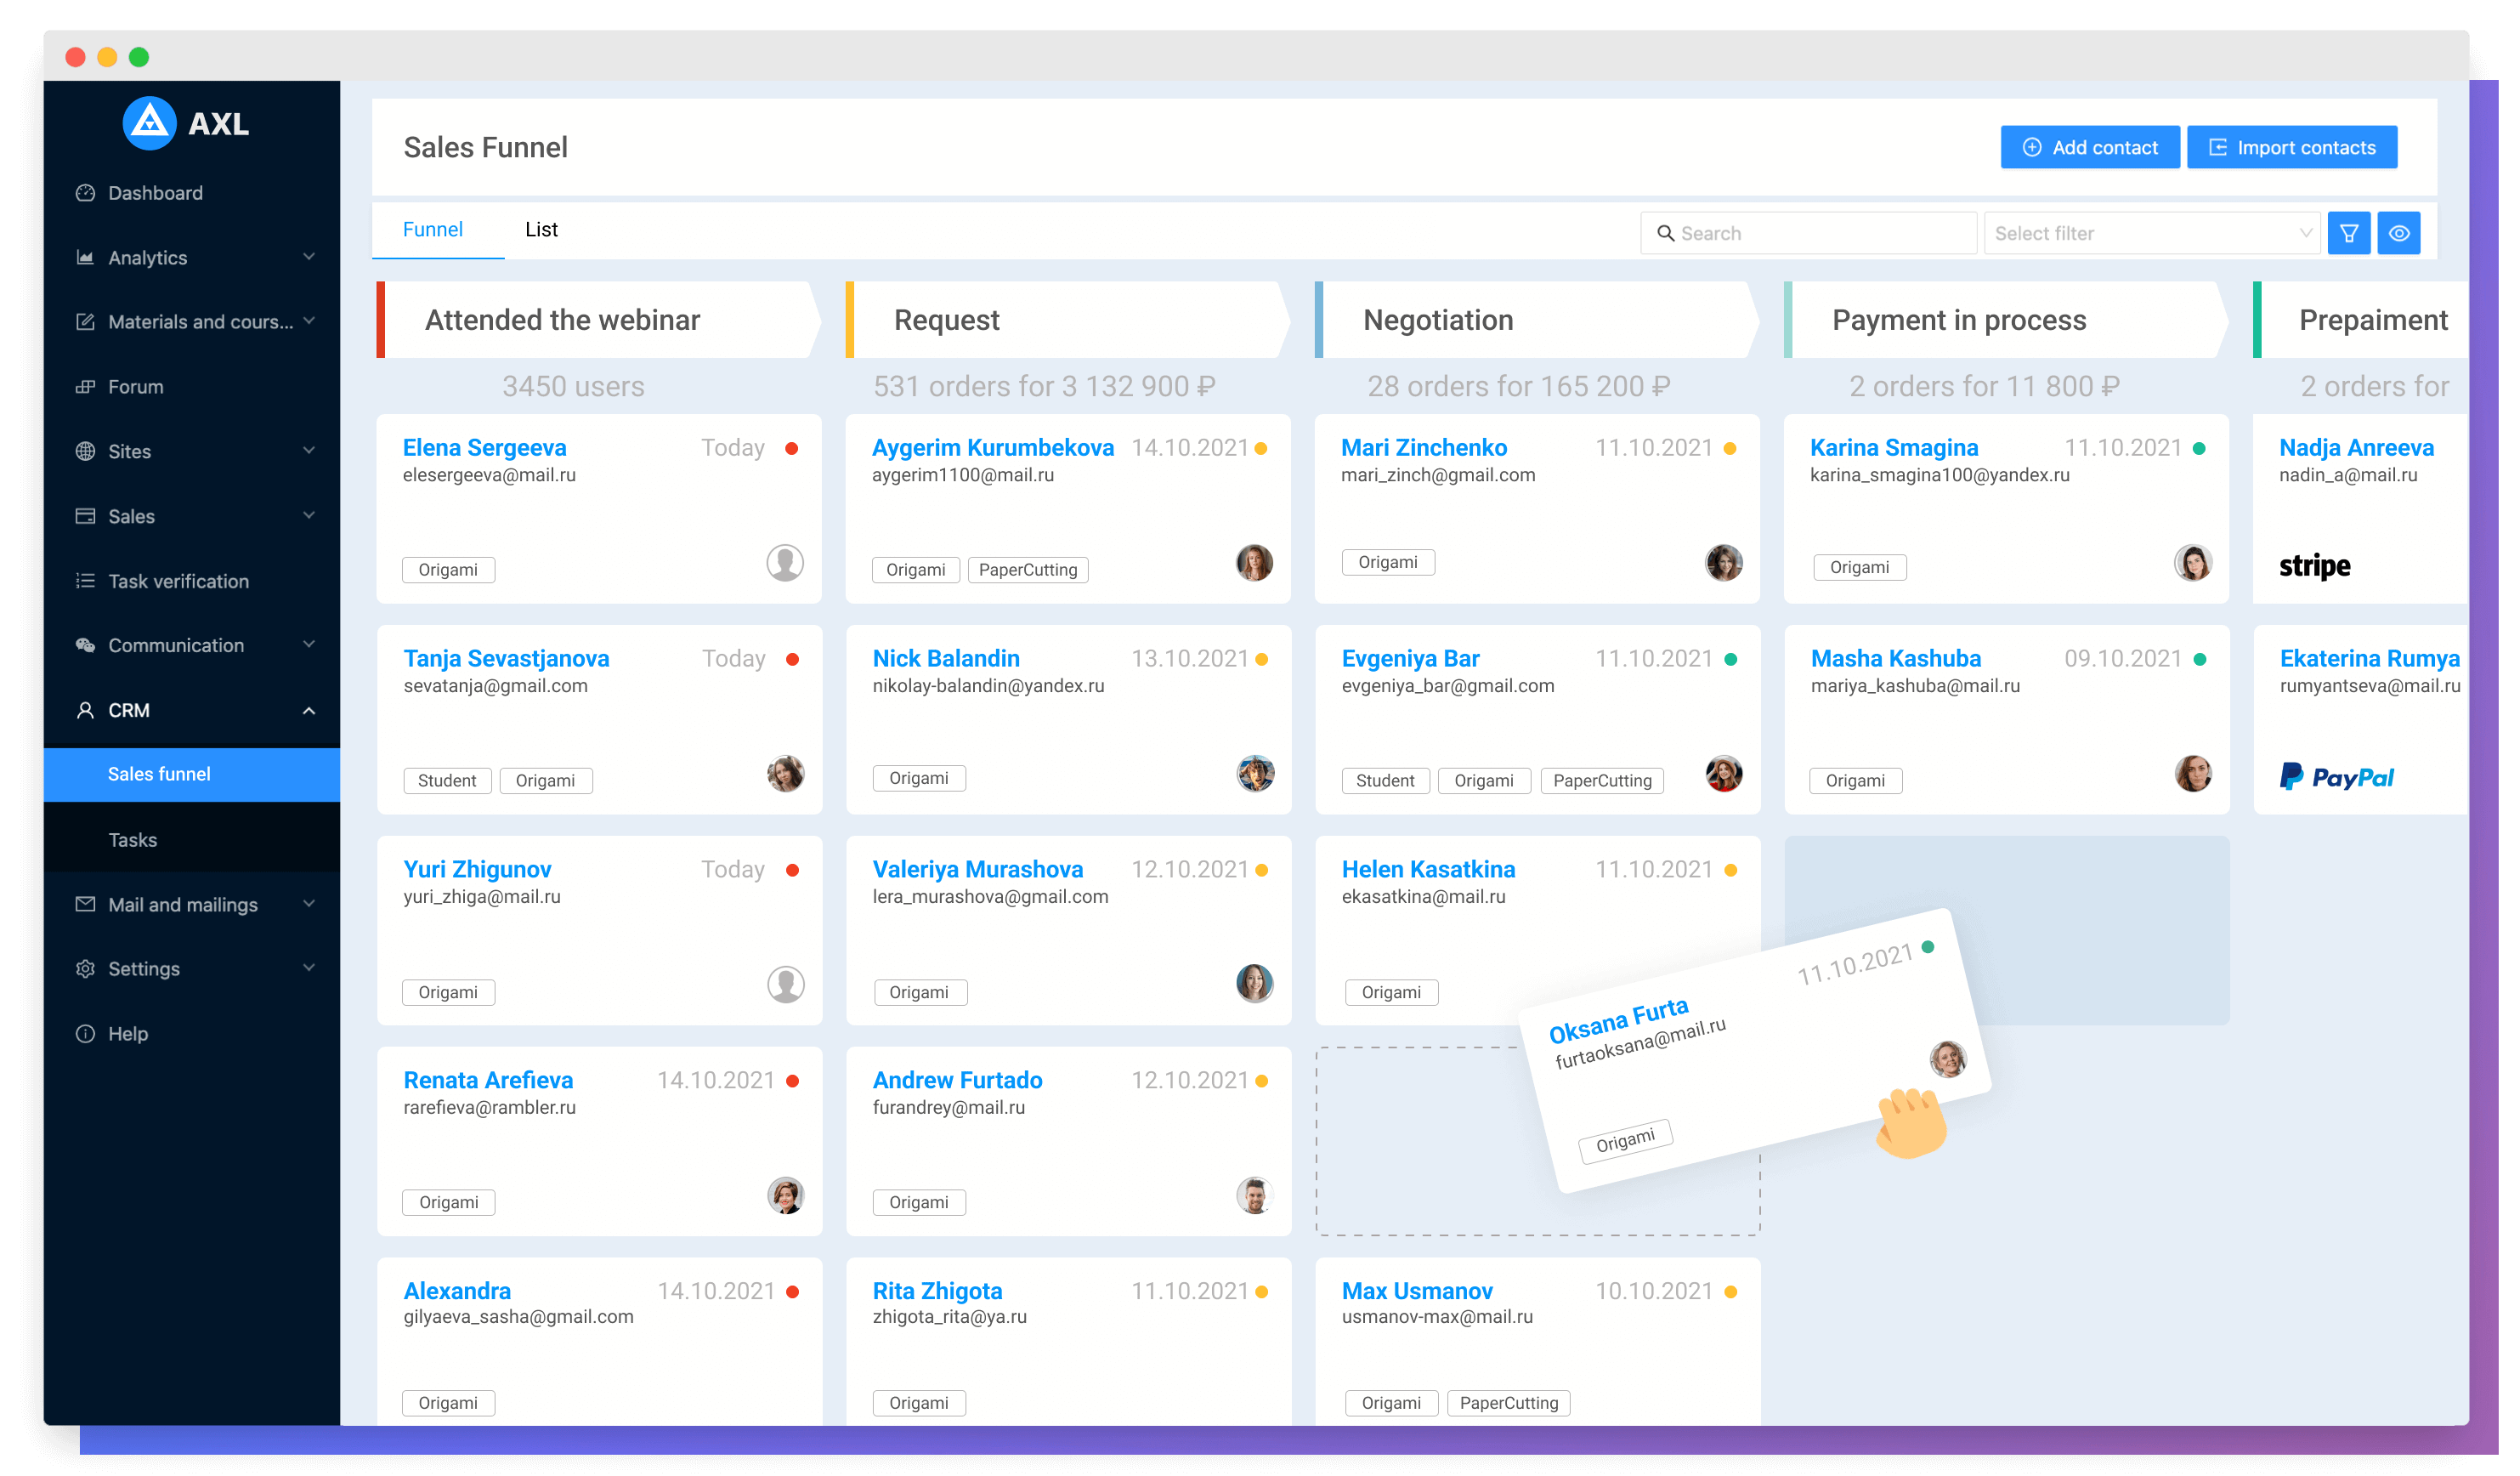Viewport: 2520px width, 1476px height.
Task: Click the Negotiation column header
Action: click(x=1538, y=321)
